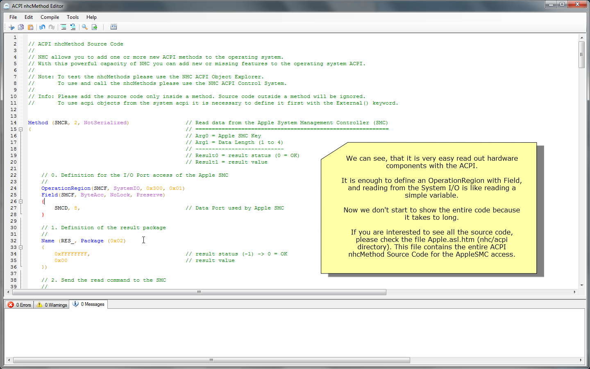Click the compile icon with blue down arrows

tap(113, 27)
